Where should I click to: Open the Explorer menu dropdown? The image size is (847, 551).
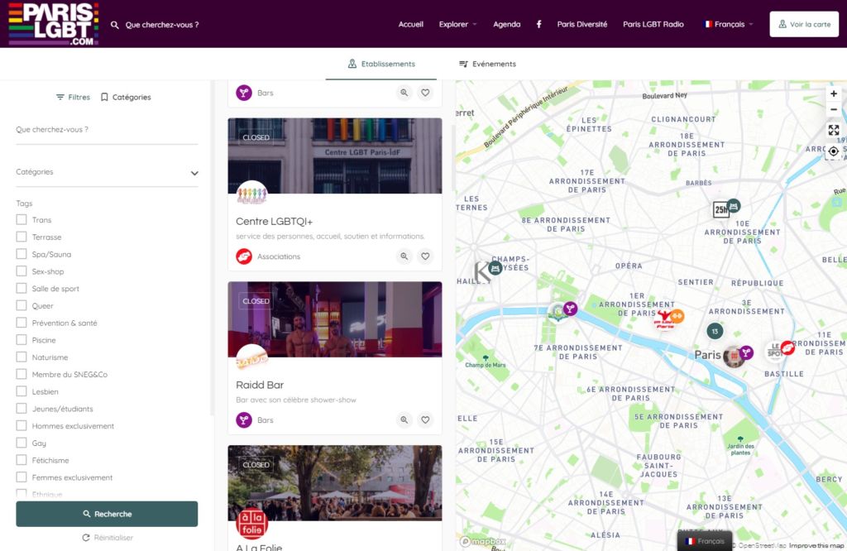tap(457, 24)
